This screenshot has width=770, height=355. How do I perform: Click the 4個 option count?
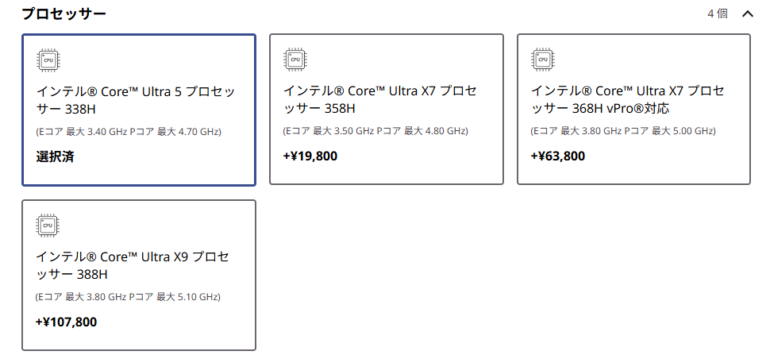coord(718,14)
